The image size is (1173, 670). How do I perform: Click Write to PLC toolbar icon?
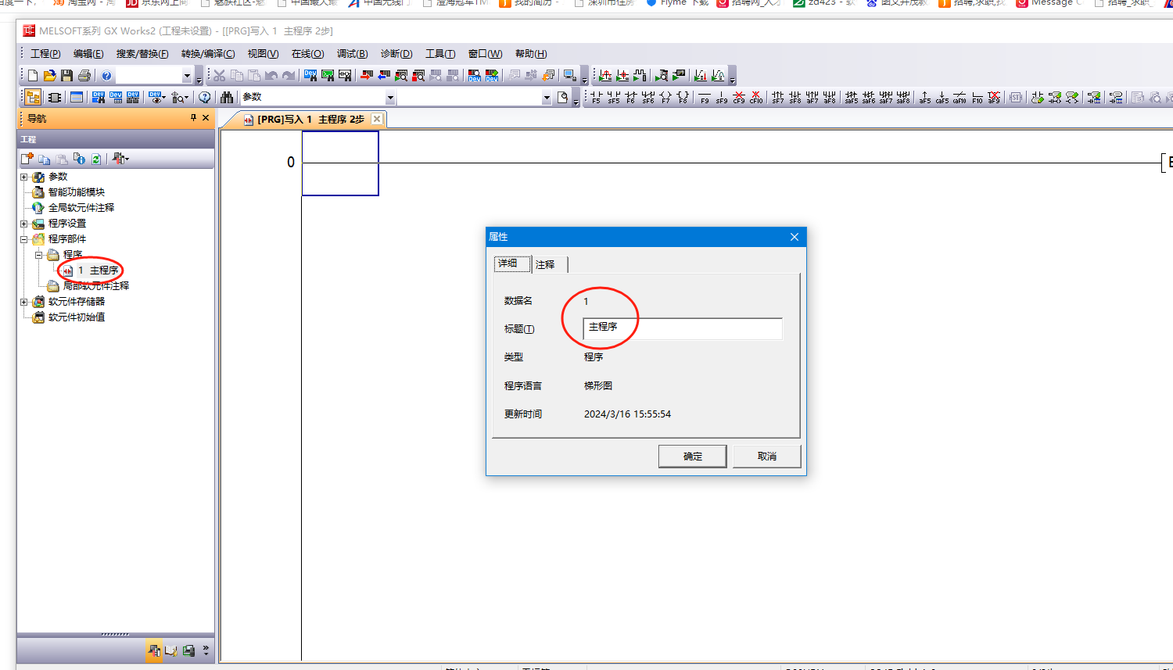tap(366, 76)
